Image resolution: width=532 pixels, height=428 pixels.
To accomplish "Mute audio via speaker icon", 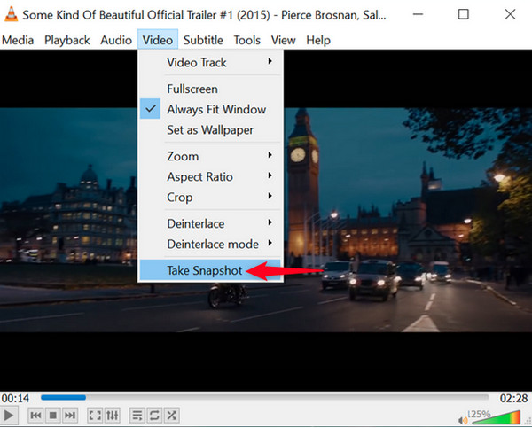I will tap(463, 421).
